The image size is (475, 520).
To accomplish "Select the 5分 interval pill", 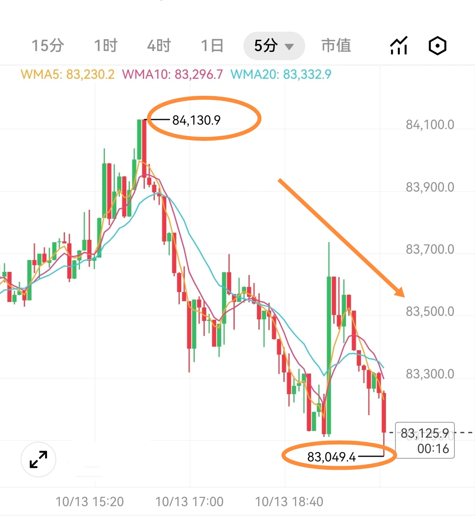I will coord(274,46).
